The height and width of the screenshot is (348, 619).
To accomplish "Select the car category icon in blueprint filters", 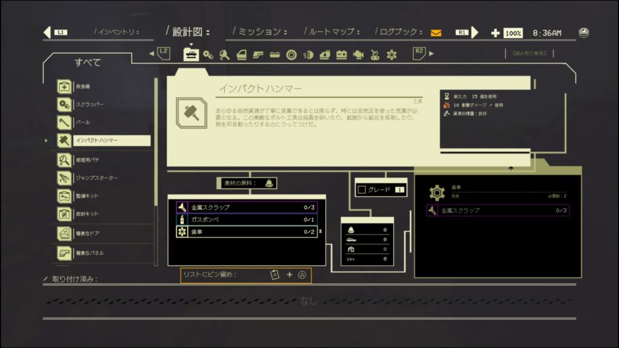I will click(191, 54).
